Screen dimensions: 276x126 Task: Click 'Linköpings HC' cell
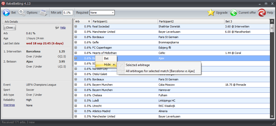pyautogui.click(x=167, y=101)
